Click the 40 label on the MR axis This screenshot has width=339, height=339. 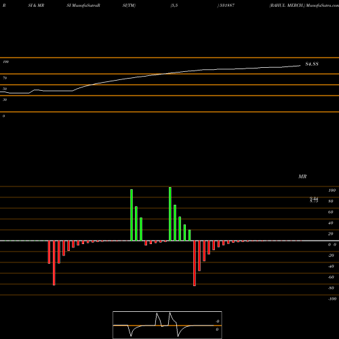click(331, 223)
